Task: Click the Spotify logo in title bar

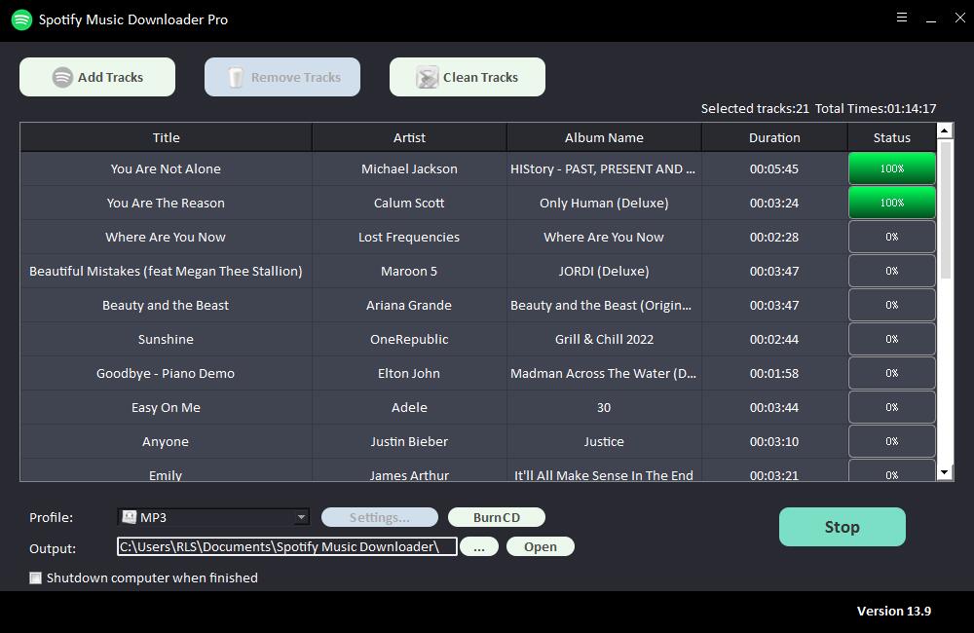Action: [x=21, y=19]
